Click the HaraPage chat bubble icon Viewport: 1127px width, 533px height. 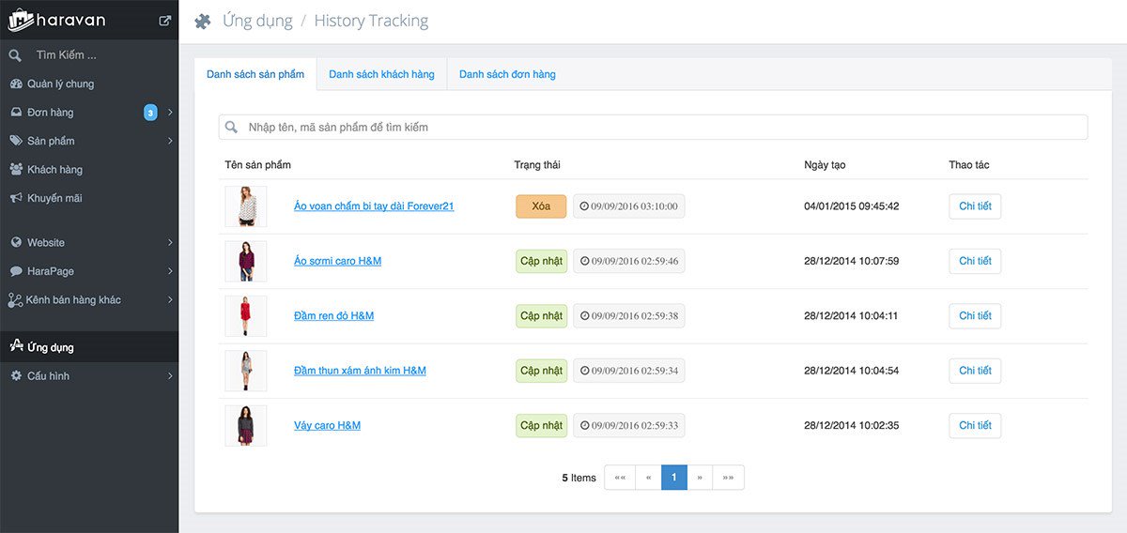(x=16, y=271)
